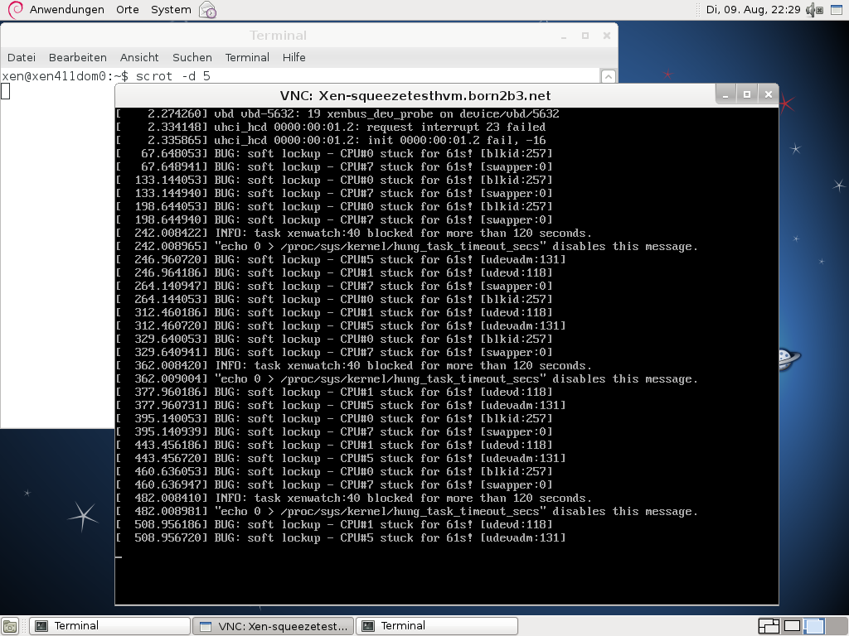This screenshot has width=849, height=636.
Task: Open the Hilfe menu in Terminal
Action: [x=294, y=57]
